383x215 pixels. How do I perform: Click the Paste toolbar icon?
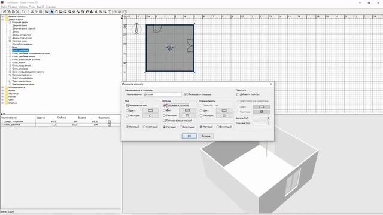[41, 11]
